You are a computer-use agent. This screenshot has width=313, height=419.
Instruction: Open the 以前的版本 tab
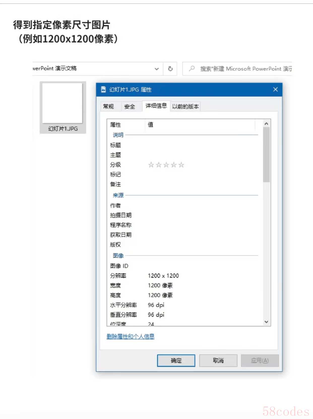coord(185,107)
